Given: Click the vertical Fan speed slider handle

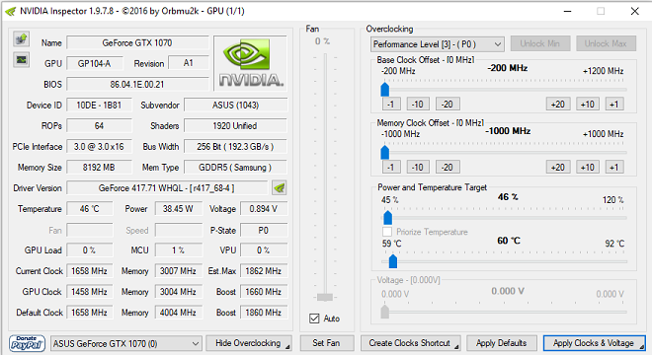Looking at the screenshot, I should coord(325,297).
